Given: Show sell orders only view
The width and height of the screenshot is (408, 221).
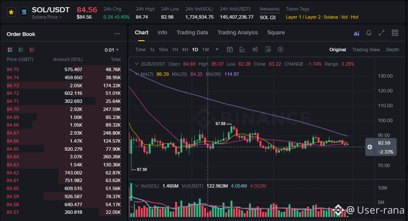Looking at the screenshot, I should tap(32, 50).
